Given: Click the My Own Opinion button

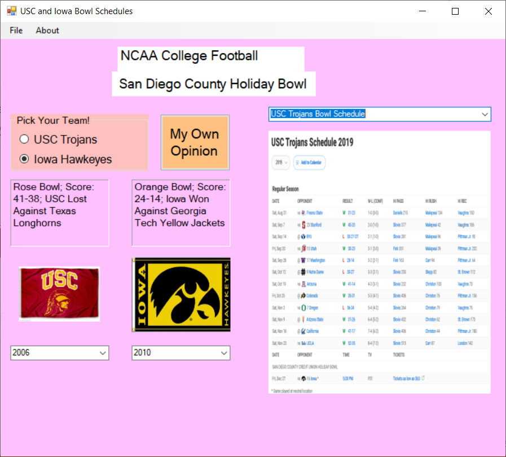Looking at the screenshot, I should click(195, 142).
